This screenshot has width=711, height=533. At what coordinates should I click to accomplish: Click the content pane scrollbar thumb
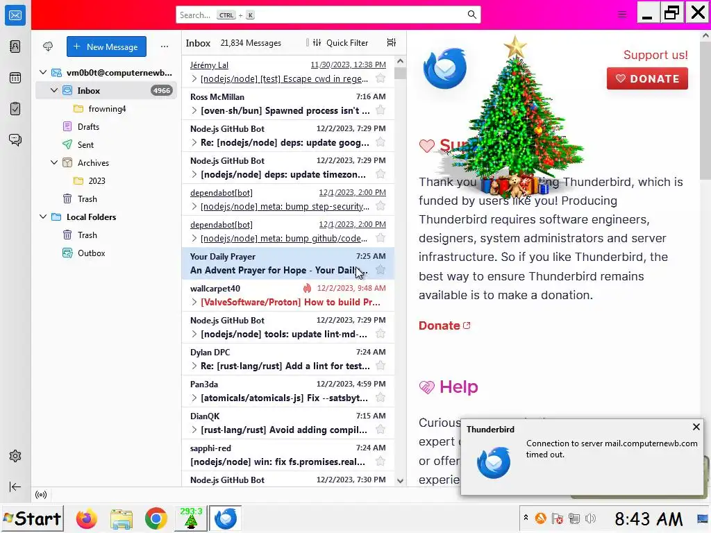pos(705,110)
